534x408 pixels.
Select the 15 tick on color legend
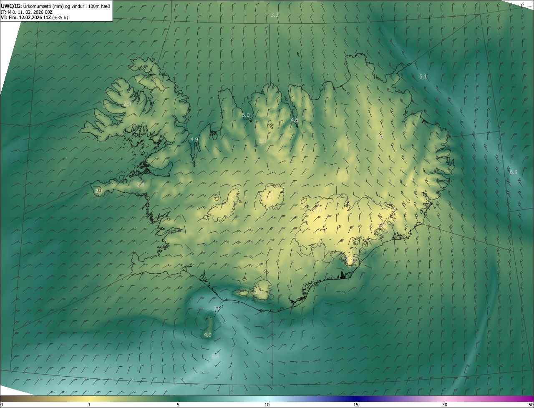click(x=356, y=405)
